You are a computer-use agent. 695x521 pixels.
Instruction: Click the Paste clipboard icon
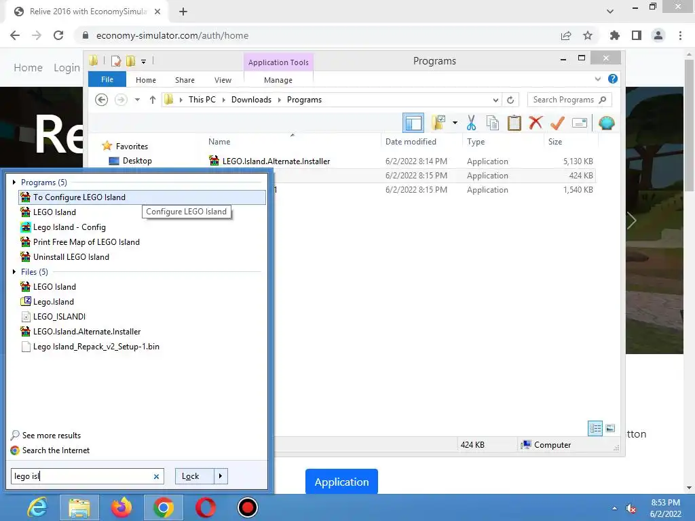(x=514, y=123)
